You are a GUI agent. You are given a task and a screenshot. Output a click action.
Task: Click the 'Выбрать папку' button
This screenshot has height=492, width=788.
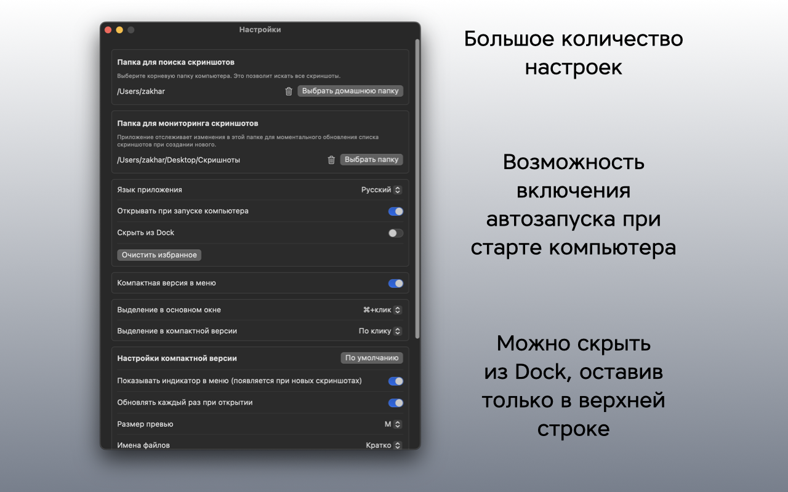click(x=371, y=160)
